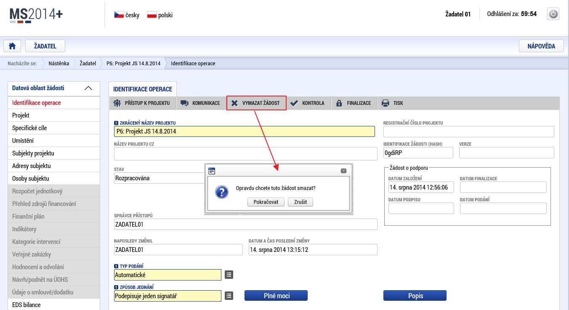Image resolution: width=569 pixels, height=310 pixels.
Task: Open the list picker beside Způsob jednání
Action: pyautogui.click(x=229, y=296)
